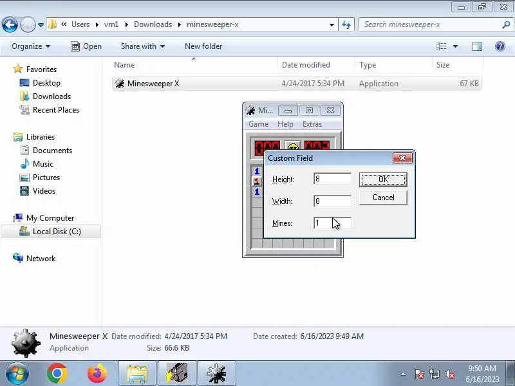Click File Explorer taskbar icon

click(x=137, y=373)
